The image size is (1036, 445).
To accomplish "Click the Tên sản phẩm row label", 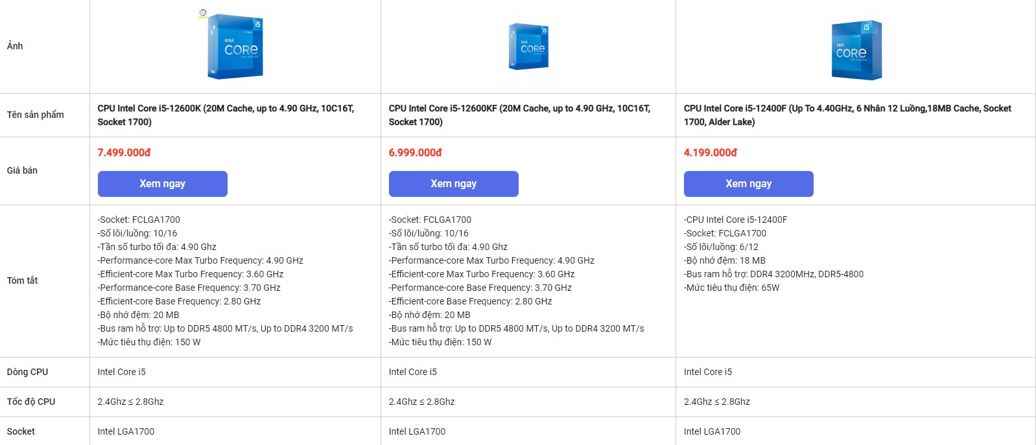I will tap(36, 115).
